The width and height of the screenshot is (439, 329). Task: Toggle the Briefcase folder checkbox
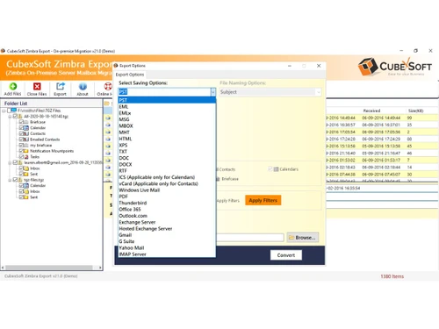click(21, 122)
